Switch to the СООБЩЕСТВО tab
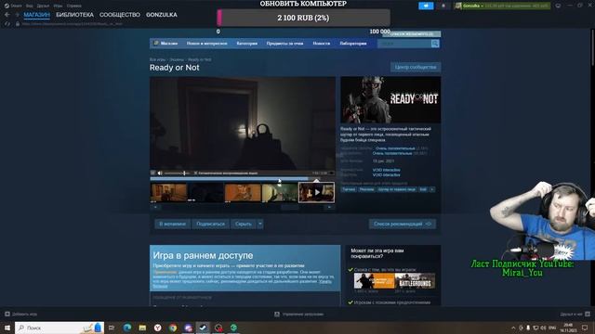 click(x=120, y=15)
